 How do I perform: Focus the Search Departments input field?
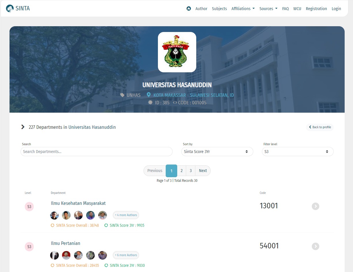pos(97,152)
